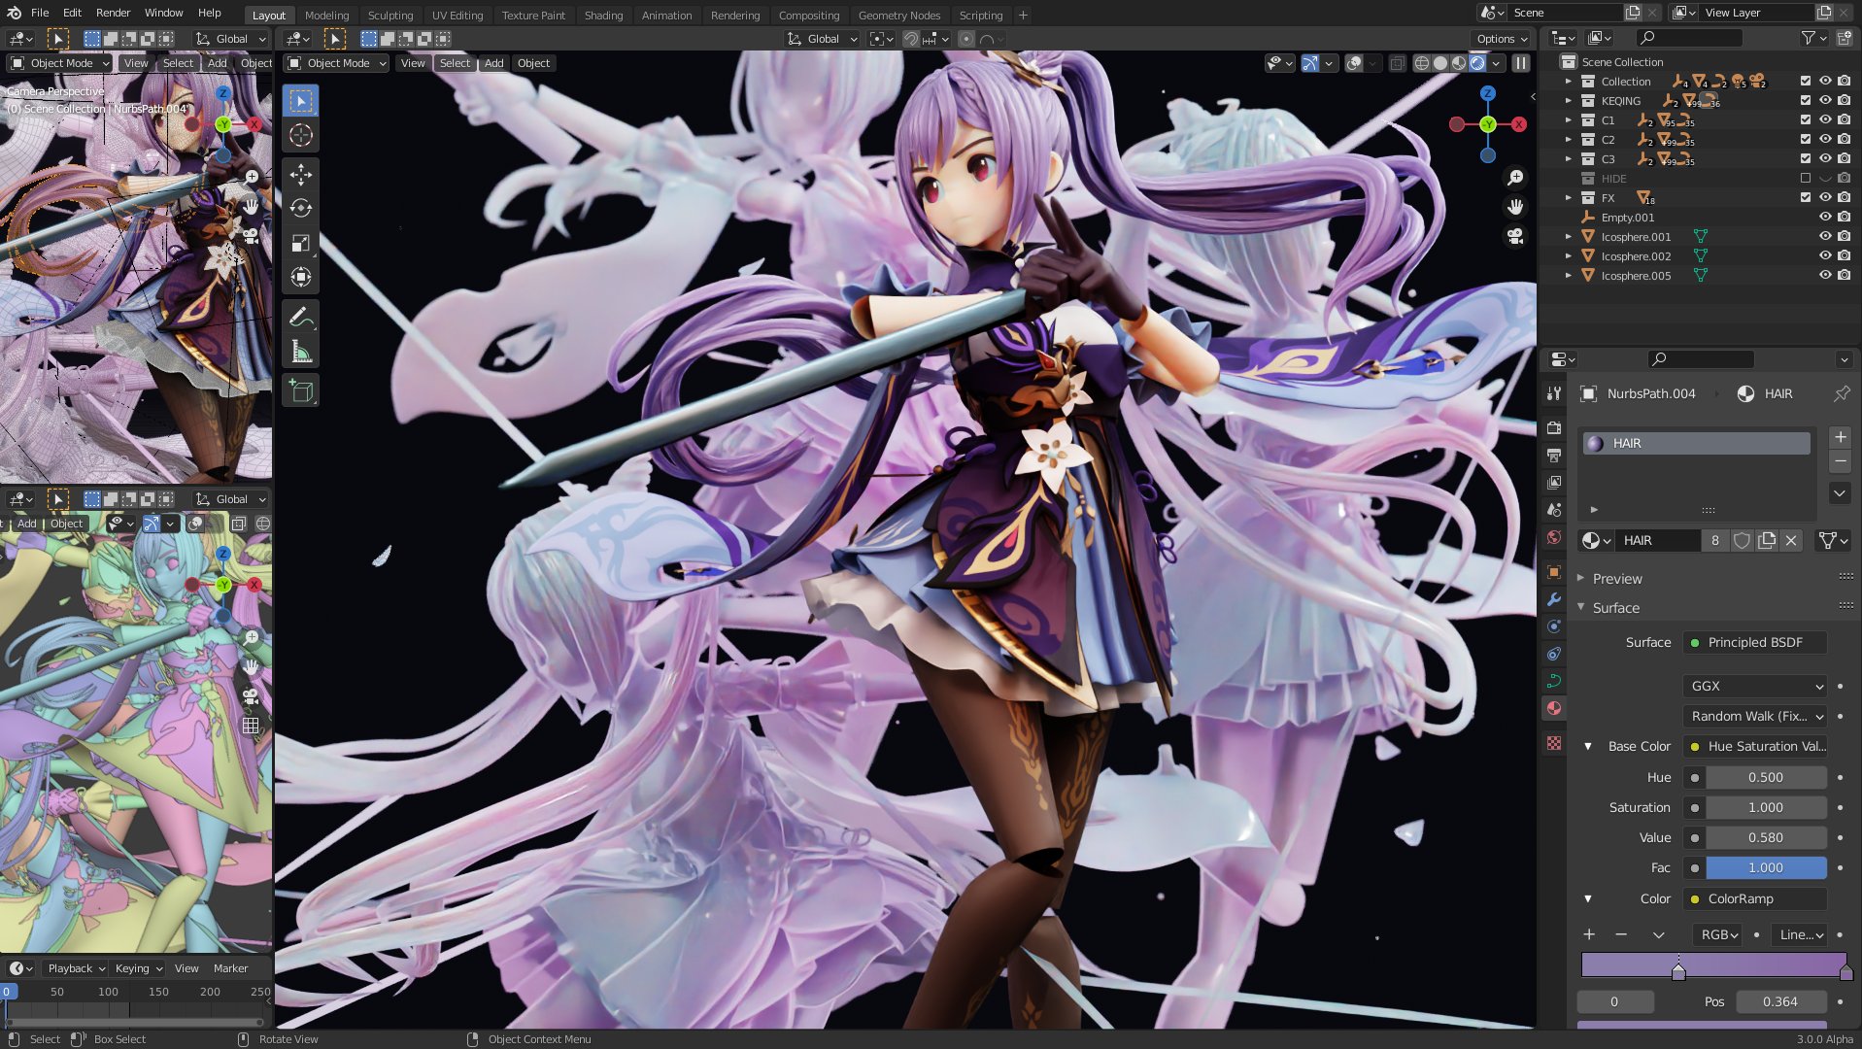Click the main viewport zoom magnifier icon
1862x1049 pixels.
[1515, 178]
